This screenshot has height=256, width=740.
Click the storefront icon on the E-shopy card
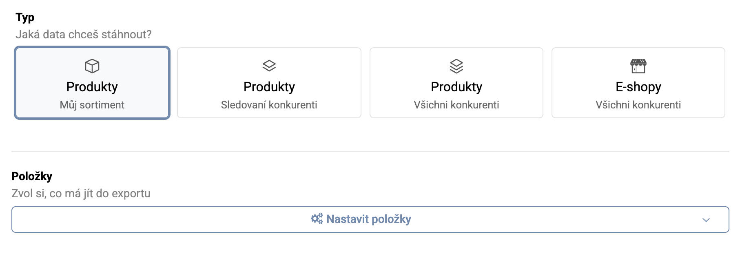coord(638,66)
